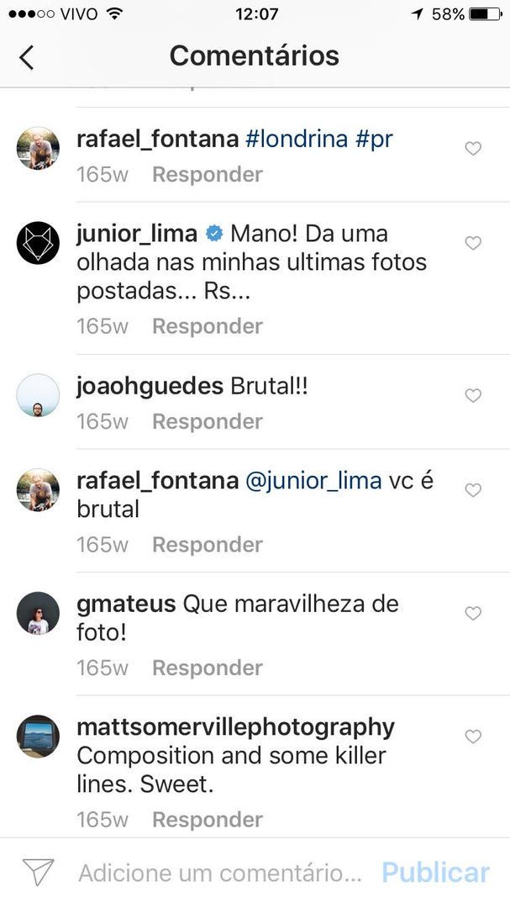Open junior_lima's profile picture
Image resolution: width=510 pixels, height=908 pixels.
click(37, 243)
